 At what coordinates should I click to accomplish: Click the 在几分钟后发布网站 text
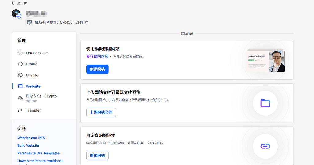click(x=129, y=57)
